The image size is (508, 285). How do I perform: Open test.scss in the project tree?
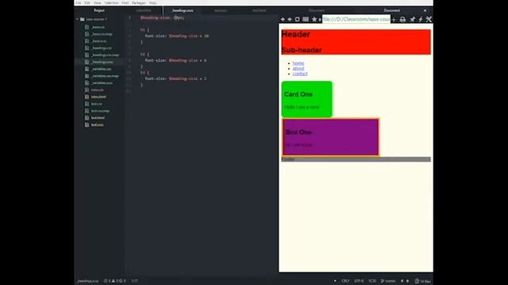pos(97,125)
